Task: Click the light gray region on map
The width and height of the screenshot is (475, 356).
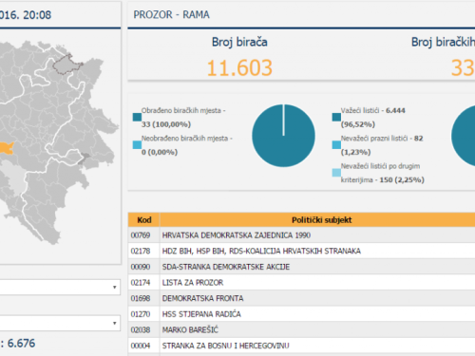Action: coord(14,178)
